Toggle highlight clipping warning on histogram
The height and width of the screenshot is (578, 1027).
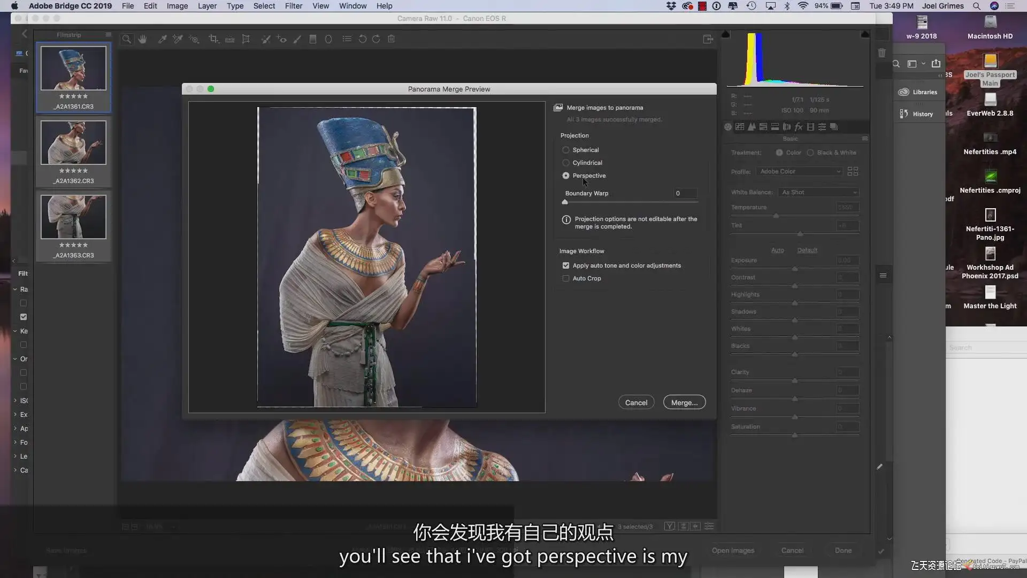pos(865,34)
